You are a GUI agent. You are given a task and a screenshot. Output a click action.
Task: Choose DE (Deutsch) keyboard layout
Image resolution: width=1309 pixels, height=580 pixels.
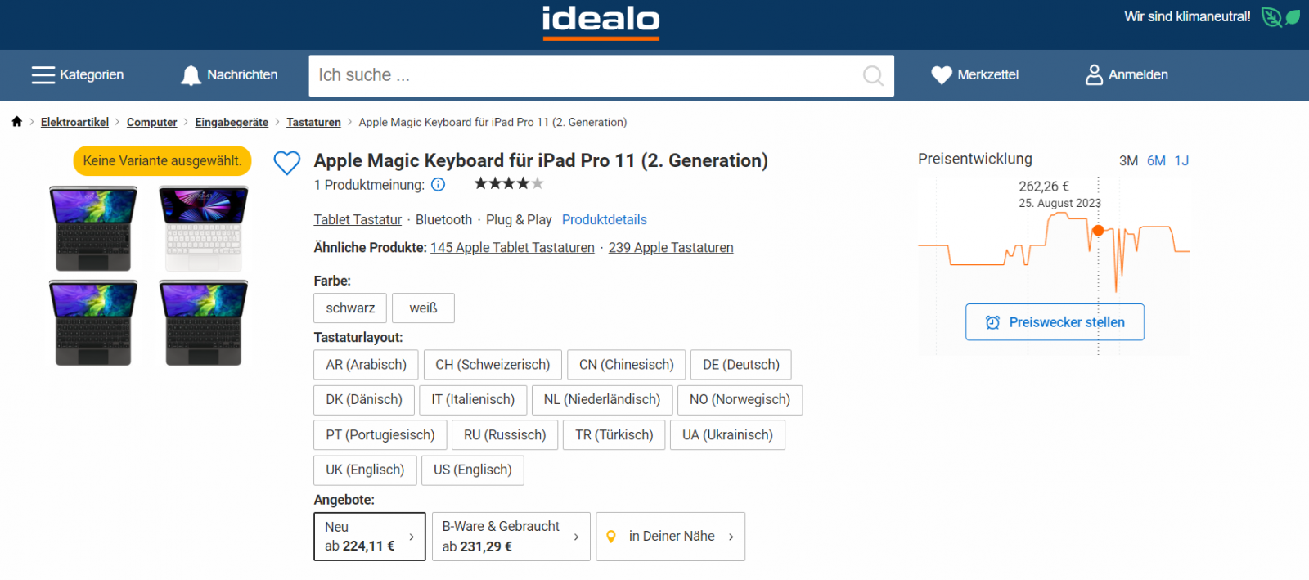click(740, 365)
